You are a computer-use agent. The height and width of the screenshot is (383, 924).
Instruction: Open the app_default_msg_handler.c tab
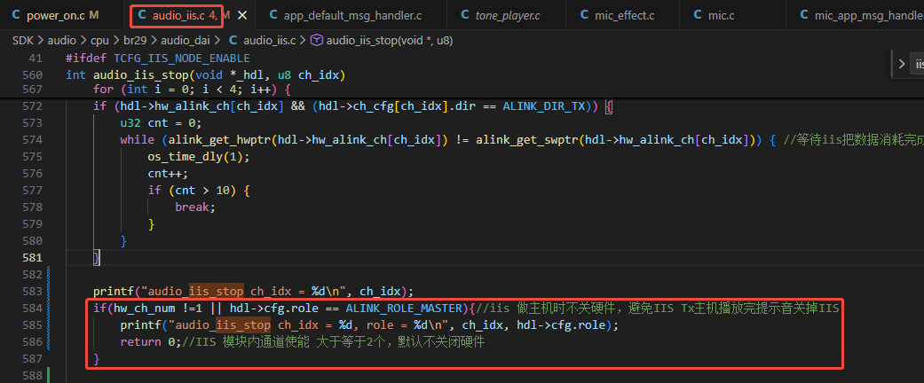(x=352, y=16)
